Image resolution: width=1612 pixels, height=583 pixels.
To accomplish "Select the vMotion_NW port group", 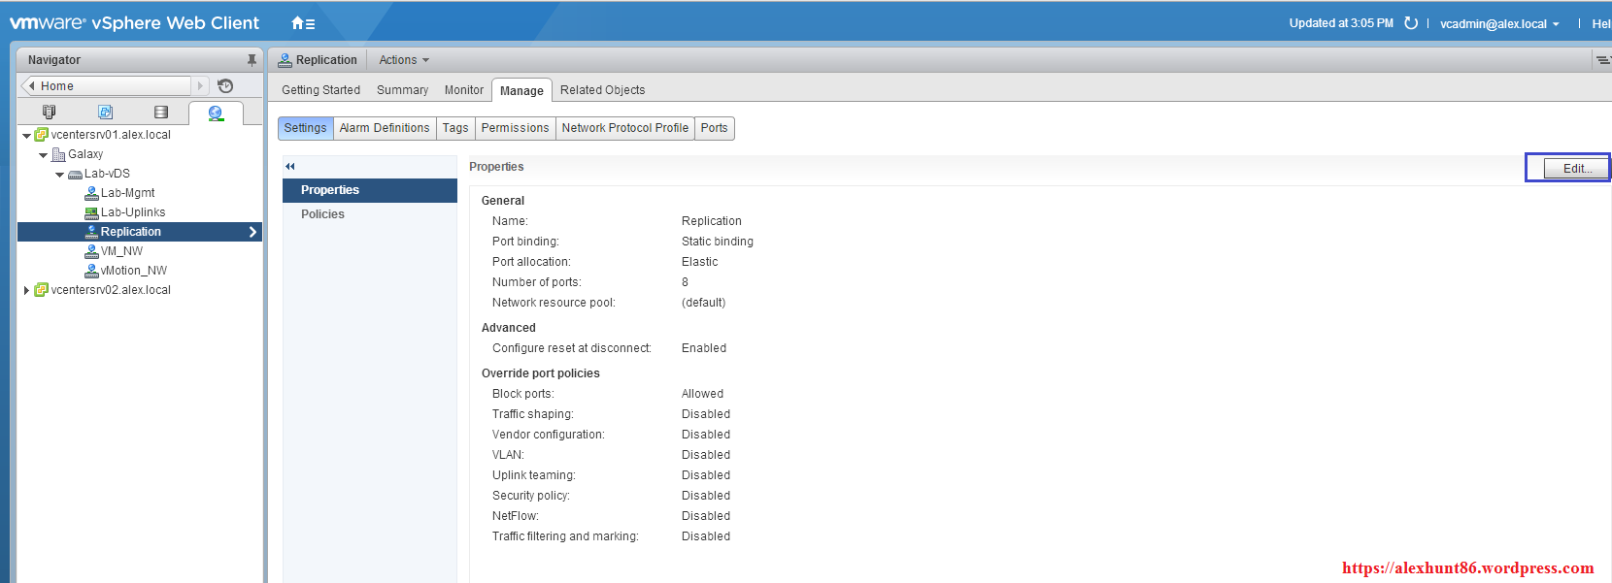I will (133, 271).
